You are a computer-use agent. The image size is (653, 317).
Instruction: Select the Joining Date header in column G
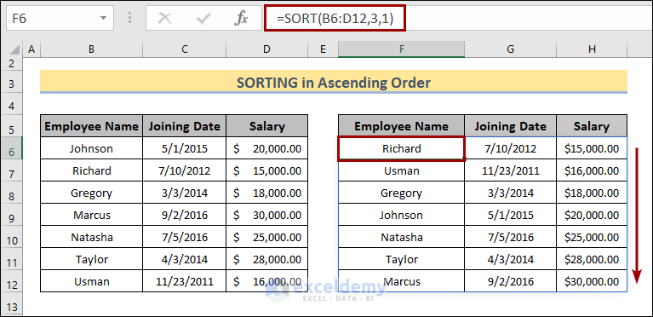pos(511,126)
